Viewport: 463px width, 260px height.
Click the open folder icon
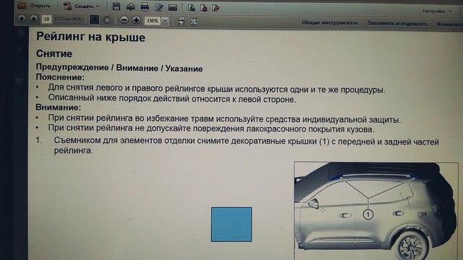click(x=22, y=5)
